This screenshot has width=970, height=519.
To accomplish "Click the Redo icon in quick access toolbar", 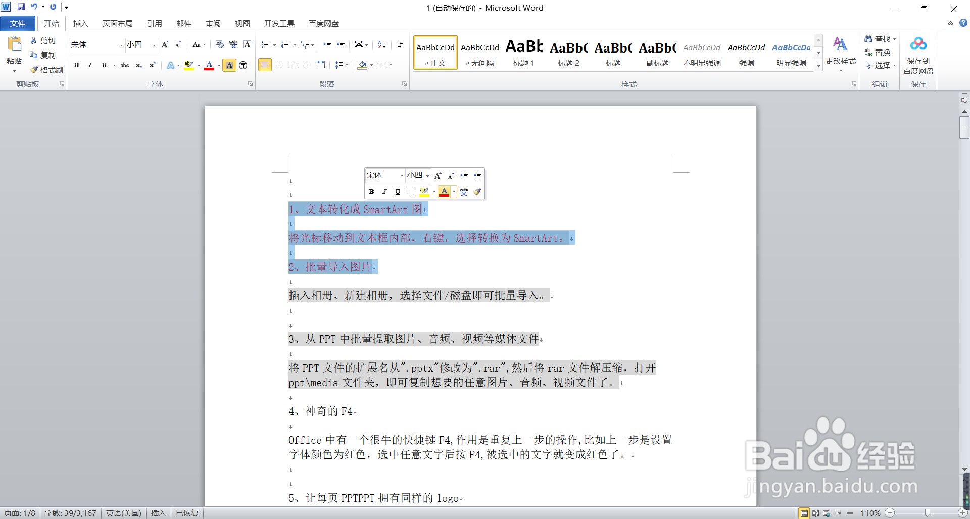I will (53, 7).
